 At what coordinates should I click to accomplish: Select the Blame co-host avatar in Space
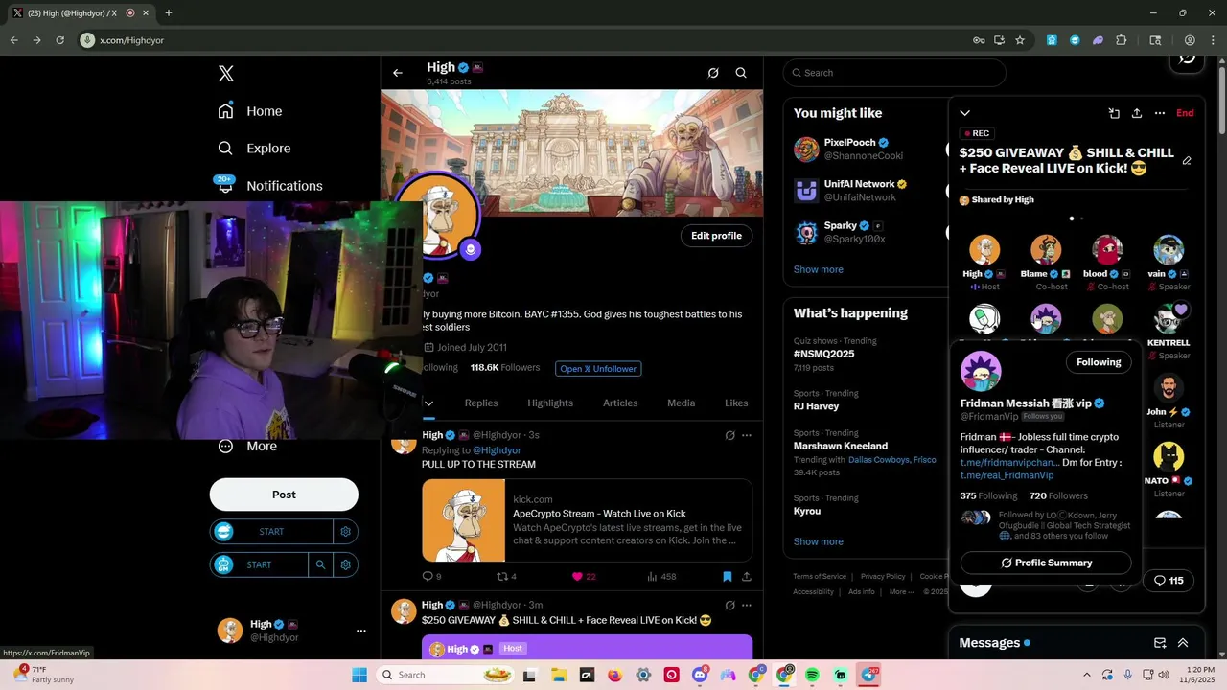(x=1046, y=250)
